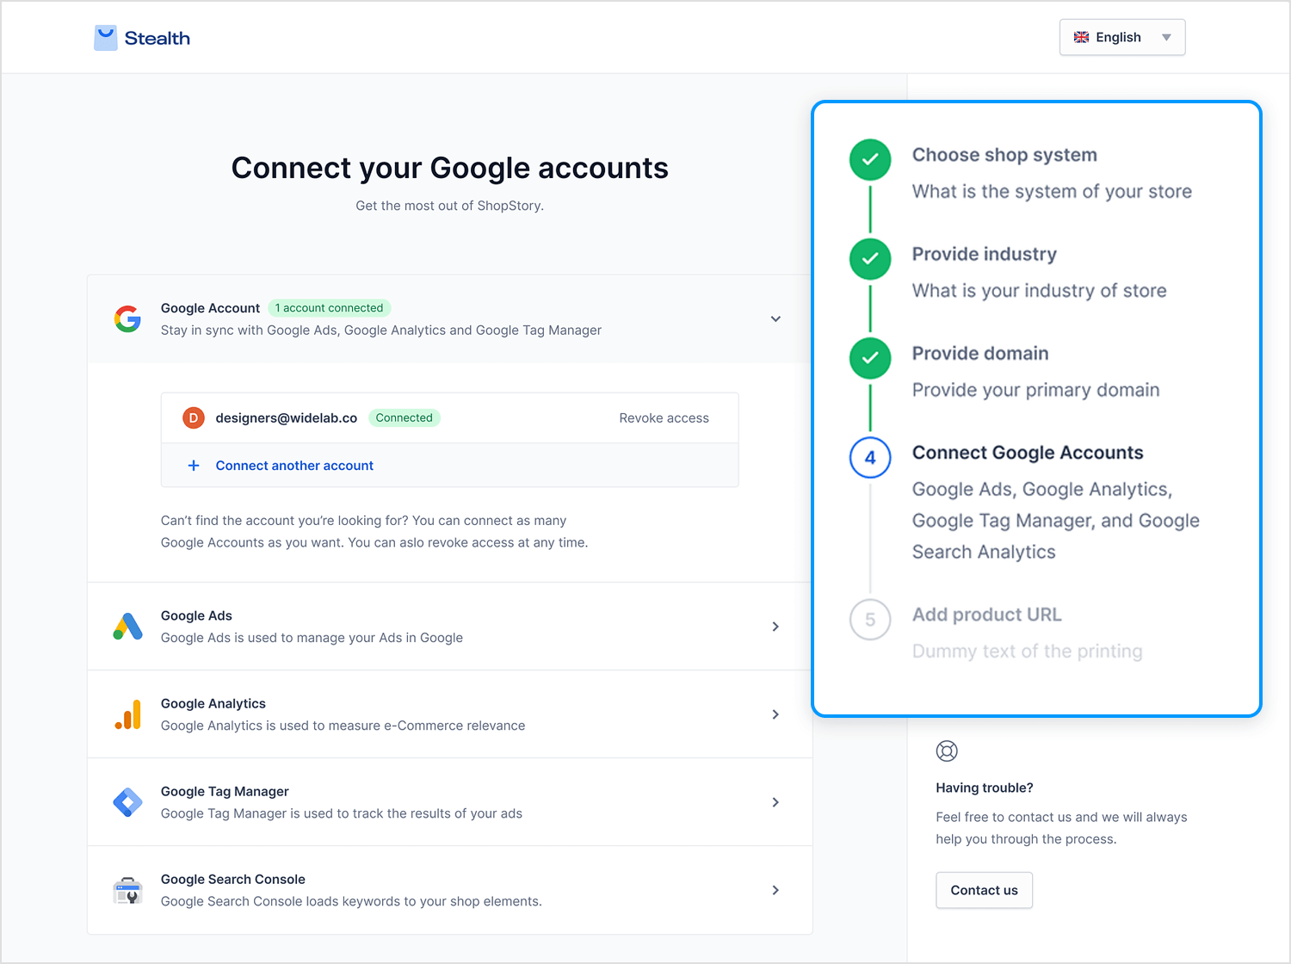Click 'Google Ads, Google Analytics,' step 4 description
1291x964 pixels.
pos(1055,521)
